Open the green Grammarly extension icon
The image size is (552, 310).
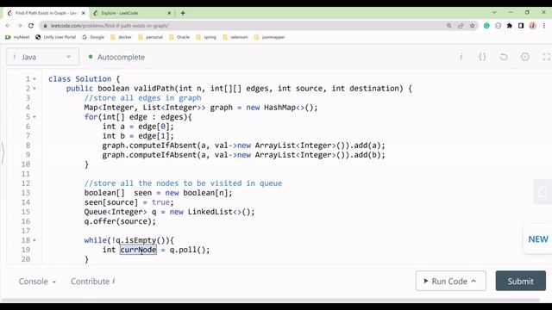coord(486,26)
